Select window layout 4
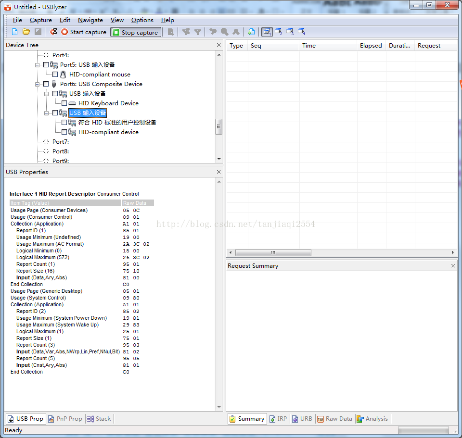The image size is (462, 438). pos(301,32)
